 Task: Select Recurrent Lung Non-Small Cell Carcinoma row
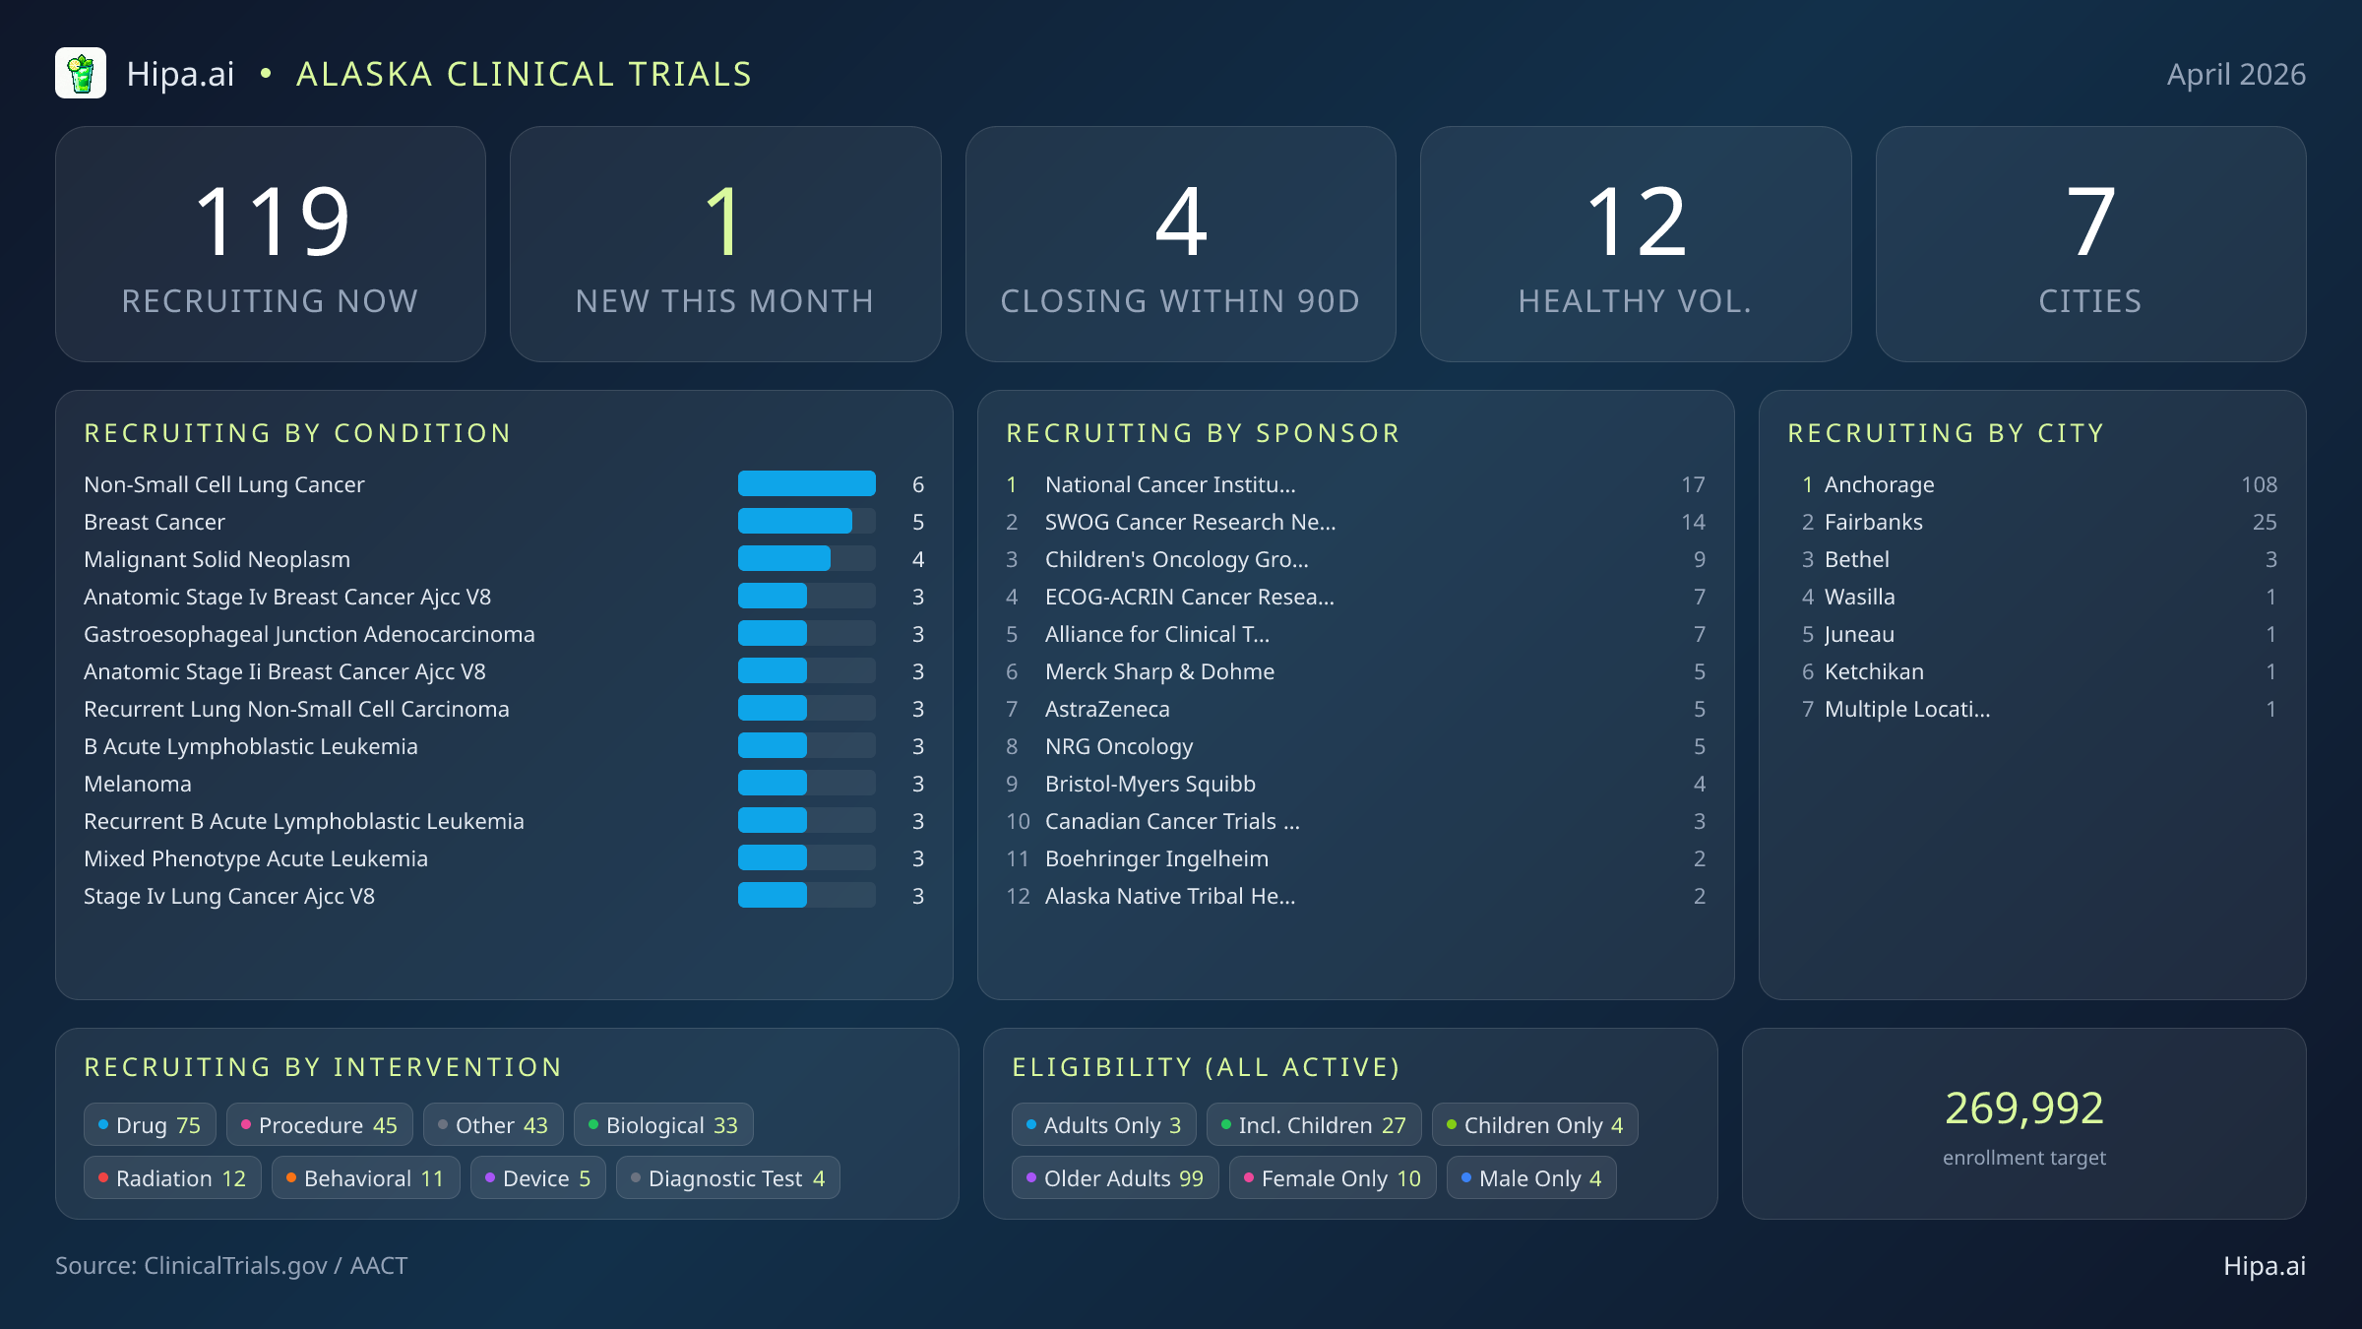click(x=504, y=709)
